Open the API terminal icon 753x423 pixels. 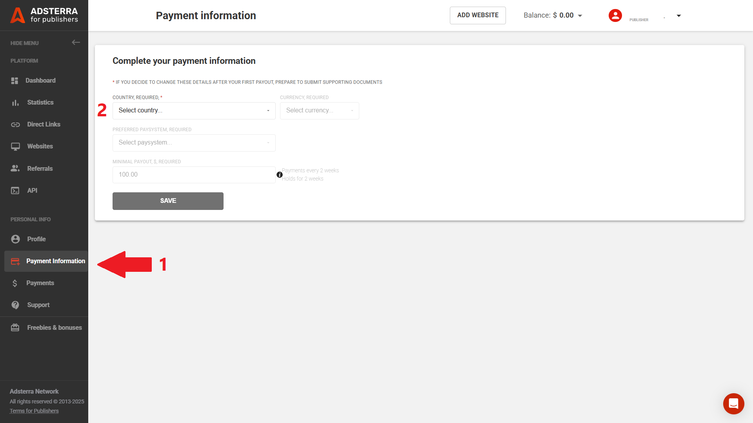(x=15, y=190)
